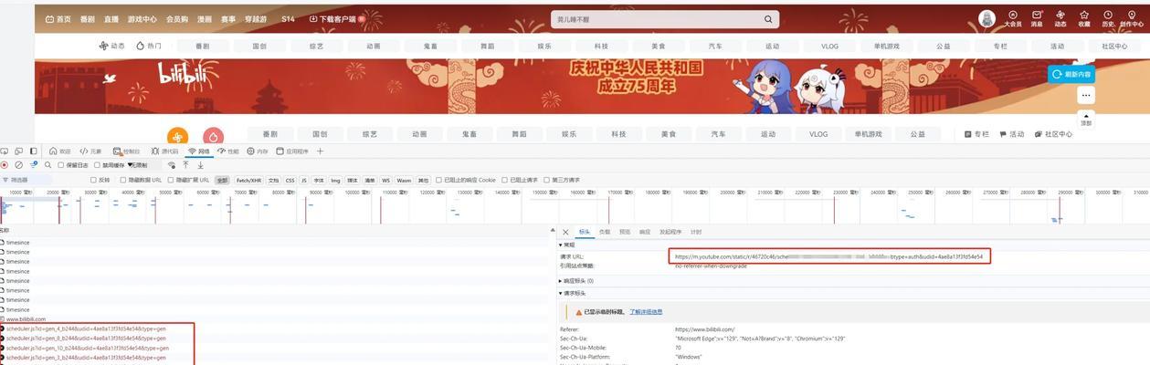
Task: Toggle the 反转 invert checkbox
Action: click(93, 180)
